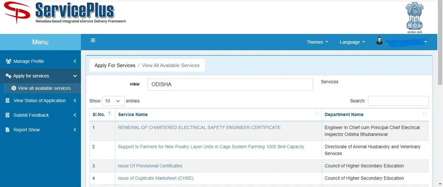Click the Manage Profile users icon
The height and width of the screenshot is (187, 443).
tap(8, 61)
